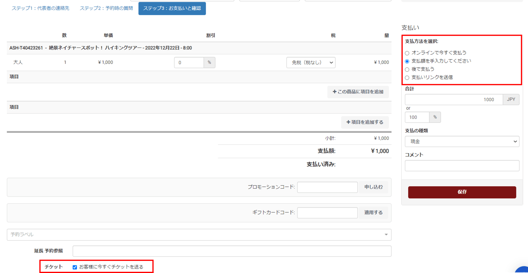Click the 小計 amount ¥1,000

tap(381, 138)
